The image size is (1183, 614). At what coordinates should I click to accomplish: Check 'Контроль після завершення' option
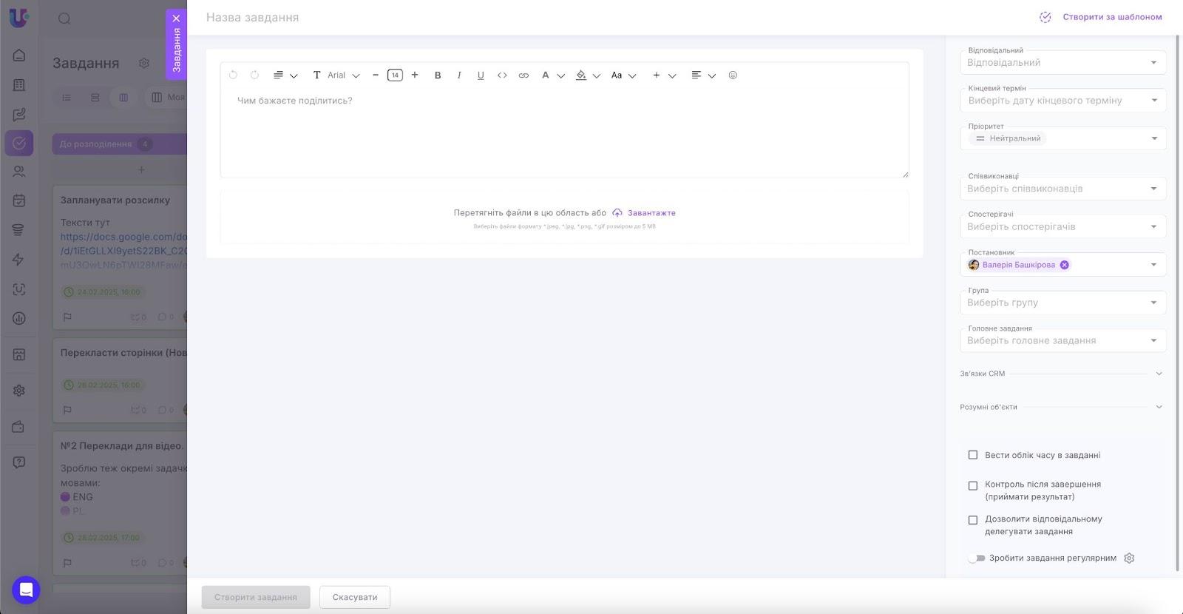(x=973, y=486)
